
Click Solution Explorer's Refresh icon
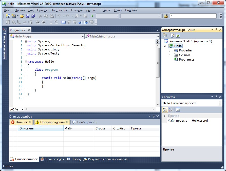pyautogui.click(x=178, y=35)
